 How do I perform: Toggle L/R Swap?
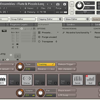pyautogui.click(x=67, y=95)
